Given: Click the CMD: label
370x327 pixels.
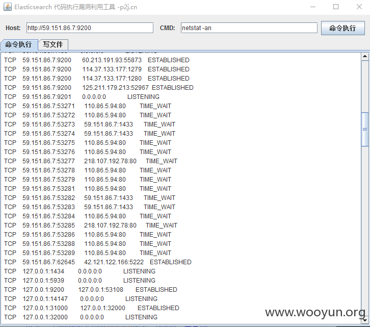Looking at the screenshot, I should 167,28.
